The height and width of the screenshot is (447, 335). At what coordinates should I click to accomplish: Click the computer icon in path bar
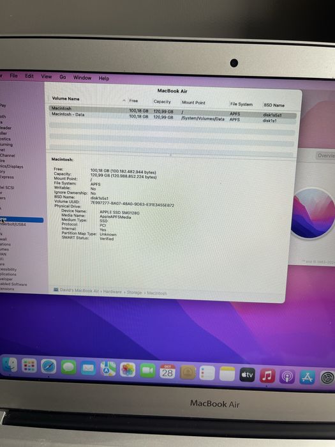[56, 290]
